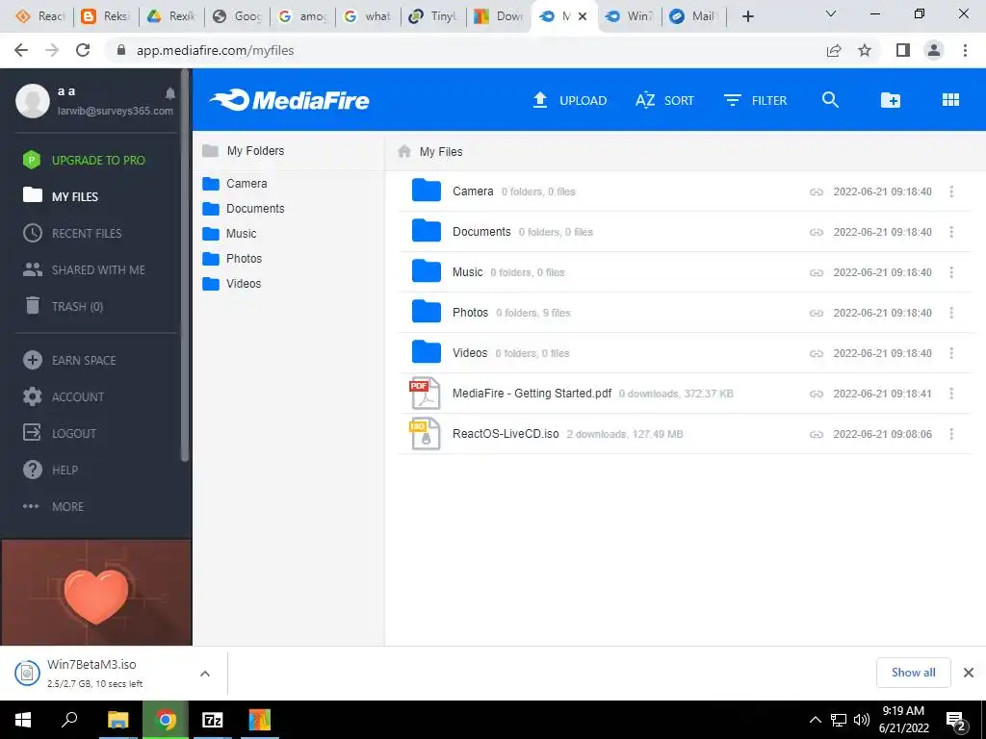
Task: Open three-dot menu for Getting Started.pdf
Action: tap(951, 394)
